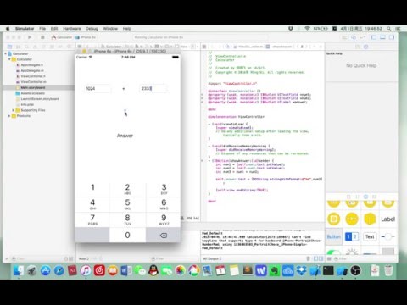Pick the Button object in library
This screenshot has height=305, width=407.
click(x=334, y=236)
